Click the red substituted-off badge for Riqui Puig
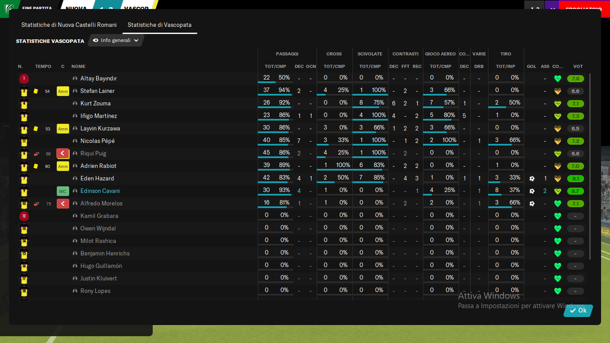610x343 pixels. click(63, 153)
